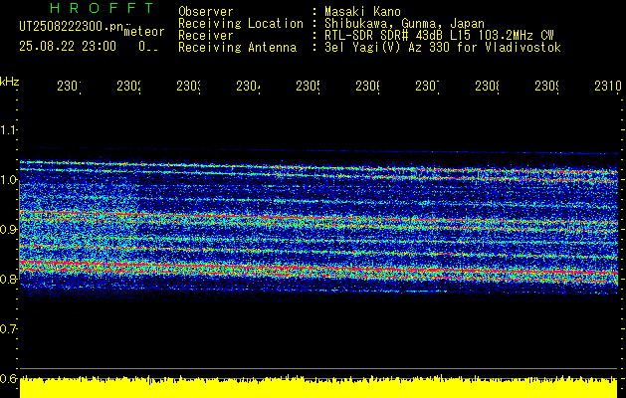The image size is (626, 398).
Task: Select the RTL-SDR SDR# 43dB receiver details
Action: point(439,36)
